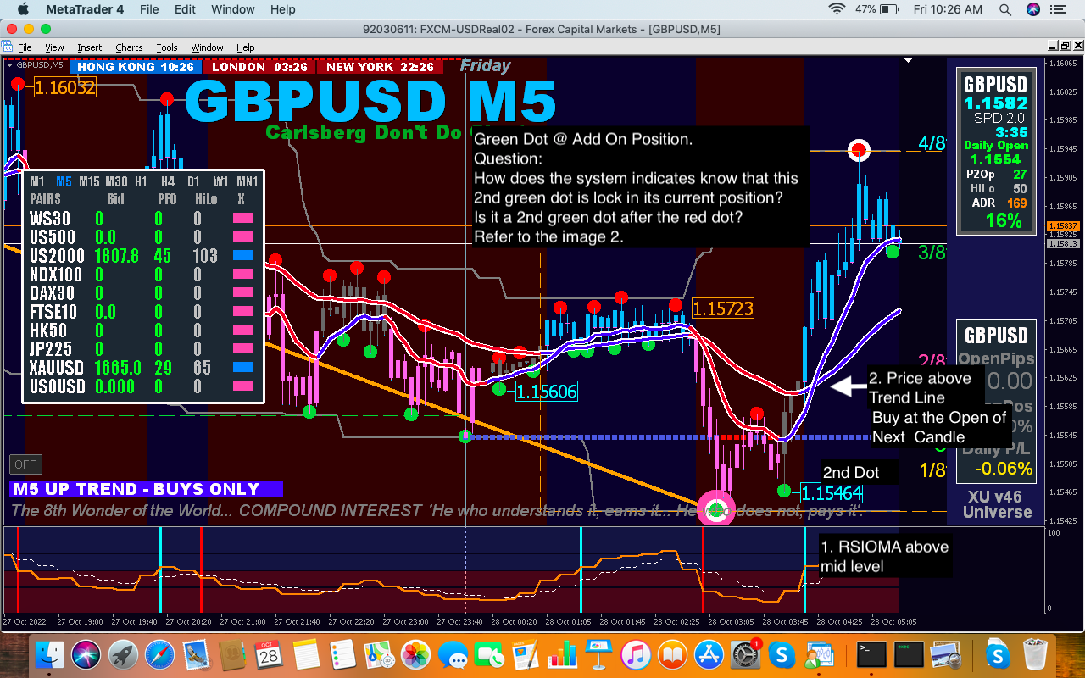Open Photos pinwheel icon in Dock
The width and height of the screenshot is (1085, 678).
pyautogui.click(x=415, y=654)
